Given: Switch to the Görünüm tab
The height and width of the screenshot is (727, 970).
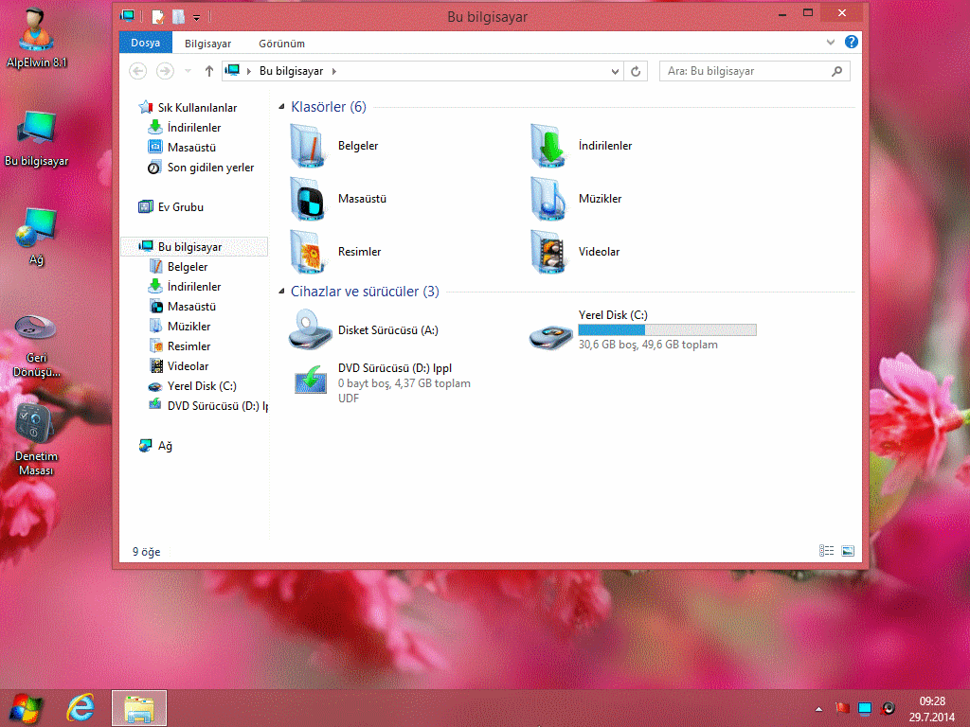Looking at the screenshot, I should click(x=281, y=43).
